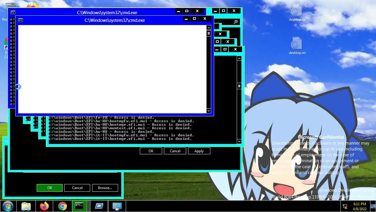376x212 pixels.
Task: Open File Explorer from the taskbar
Action: coord(26,206)
